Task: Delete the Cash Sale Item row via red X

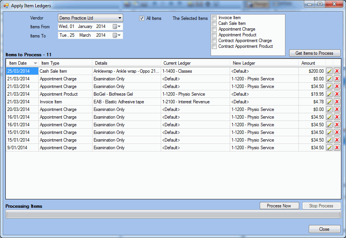Action: [337, 71]
